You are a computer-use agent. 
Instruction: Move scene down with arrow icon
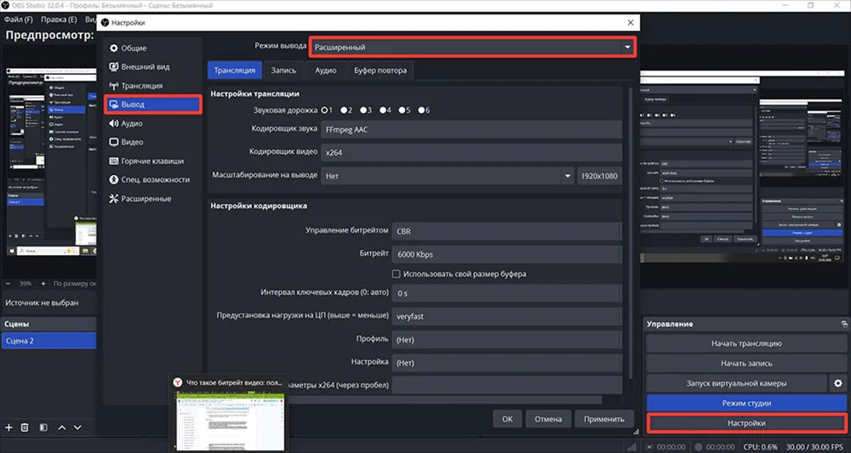[77, 428]
